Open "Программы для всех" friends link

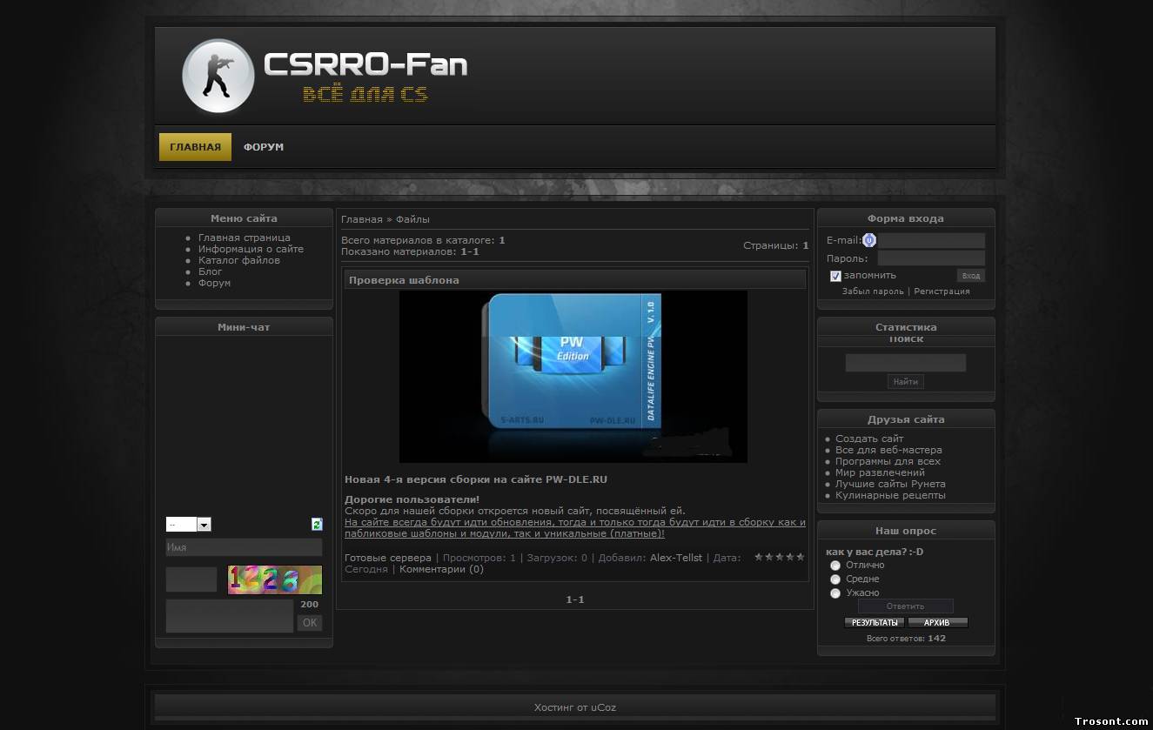pyautogui.click(x=888, y=461)
